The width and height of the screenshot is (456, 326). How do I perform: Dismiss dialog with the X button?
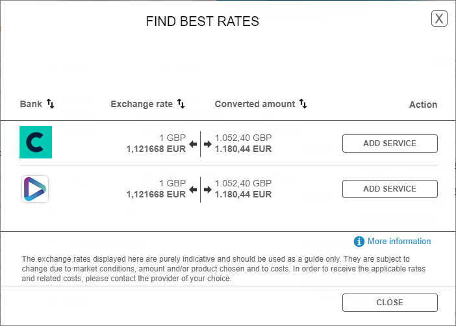(x=439, y=19)
